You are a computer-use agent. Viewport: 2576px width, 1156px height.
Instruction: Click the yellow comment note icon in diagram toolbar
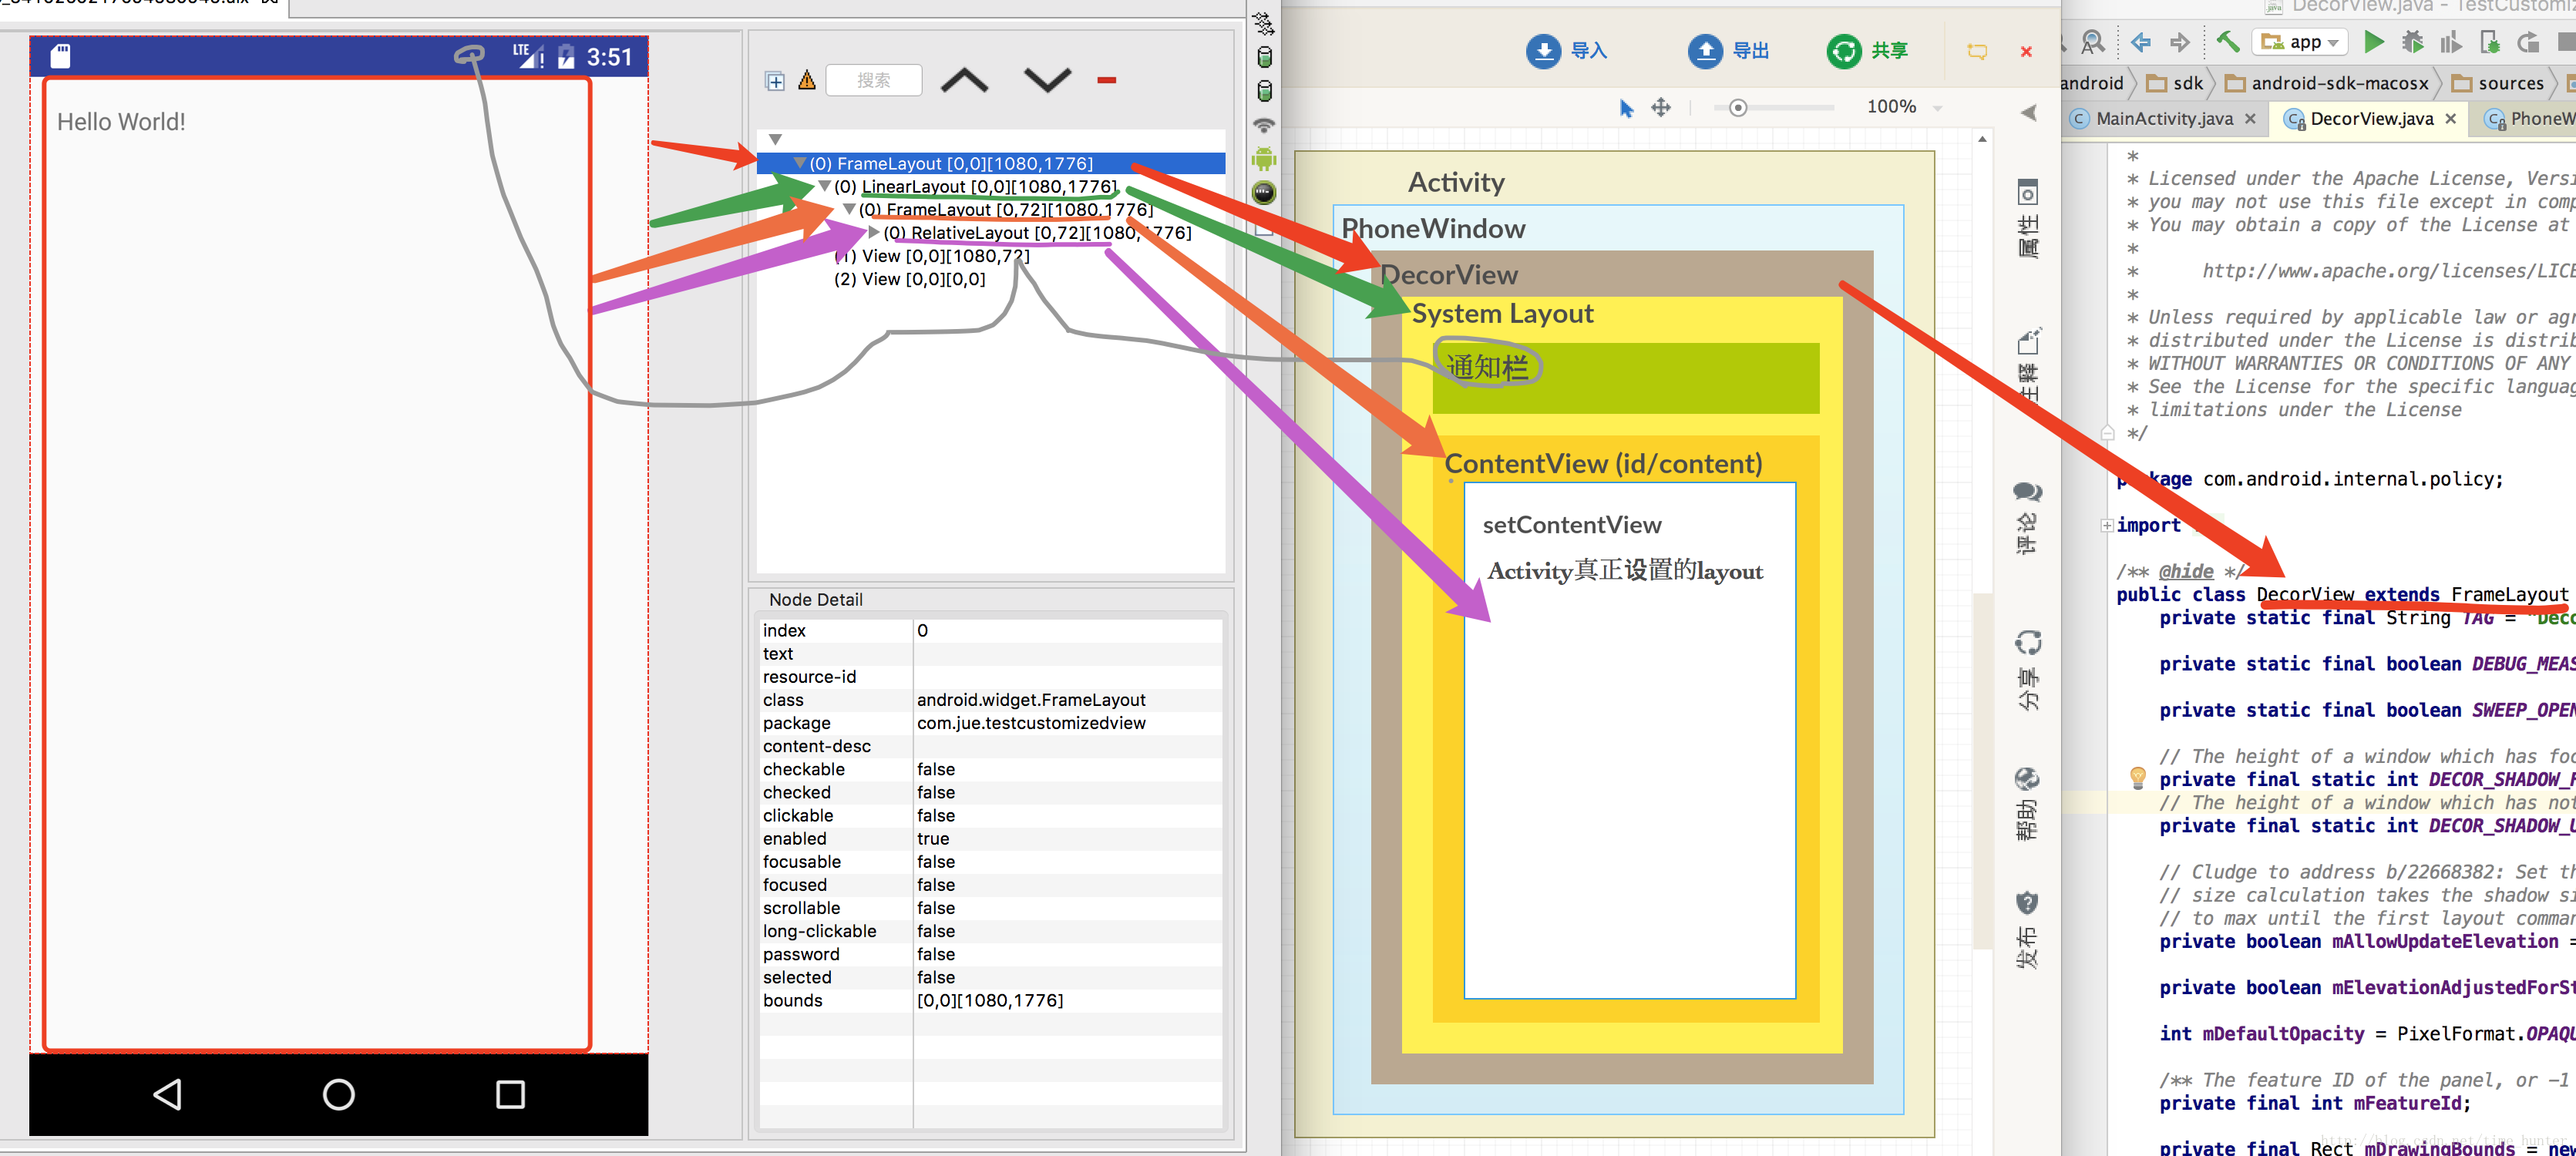point(1977,51)
